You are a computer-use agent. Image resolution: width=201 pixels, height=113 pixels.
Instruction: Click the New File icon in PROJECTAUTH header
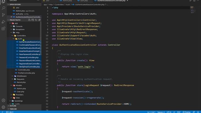[29, 20]
